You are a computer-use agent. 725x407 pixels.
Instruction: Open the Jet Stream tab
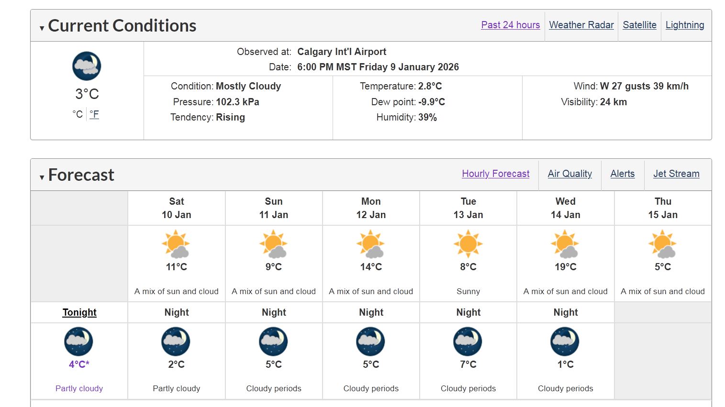tap(676, 174)
